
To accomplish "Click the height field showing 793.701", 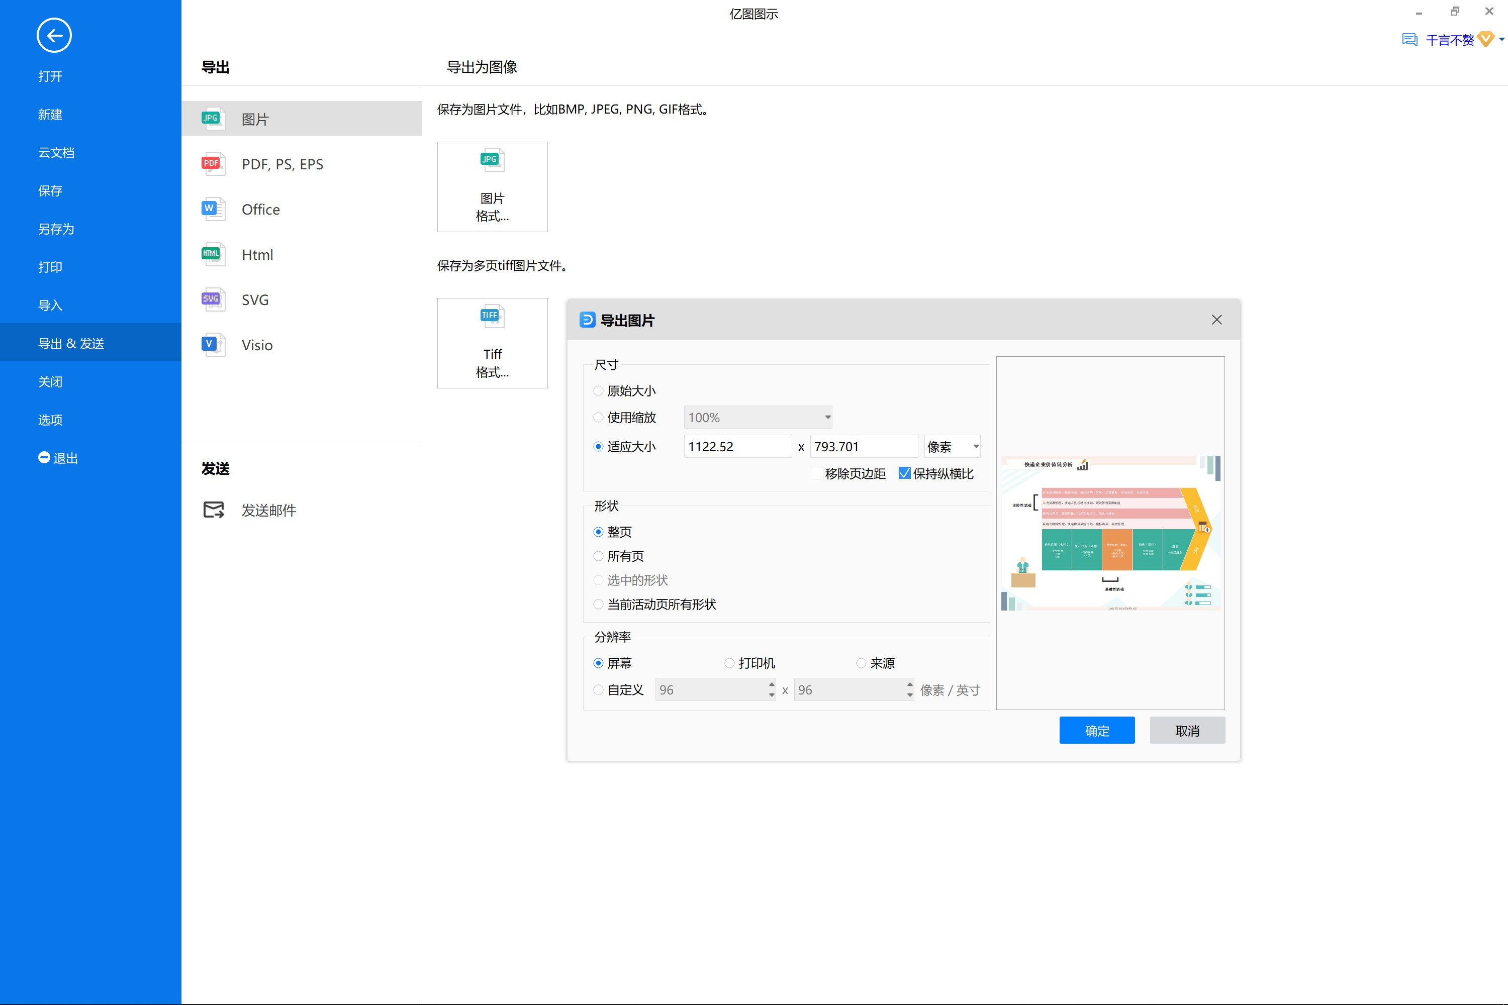I will click(864, 447).
